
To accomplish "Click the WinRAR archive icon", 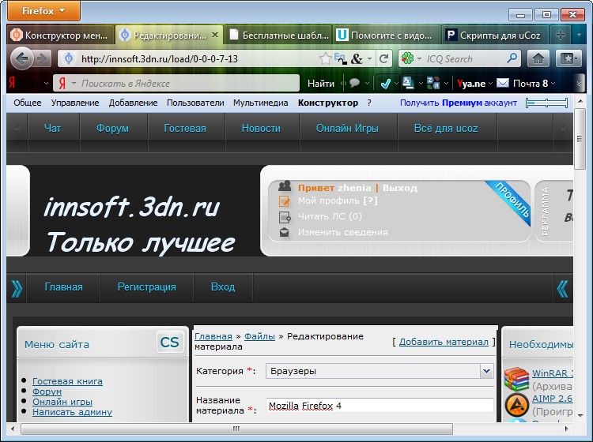I will point(516,379).
